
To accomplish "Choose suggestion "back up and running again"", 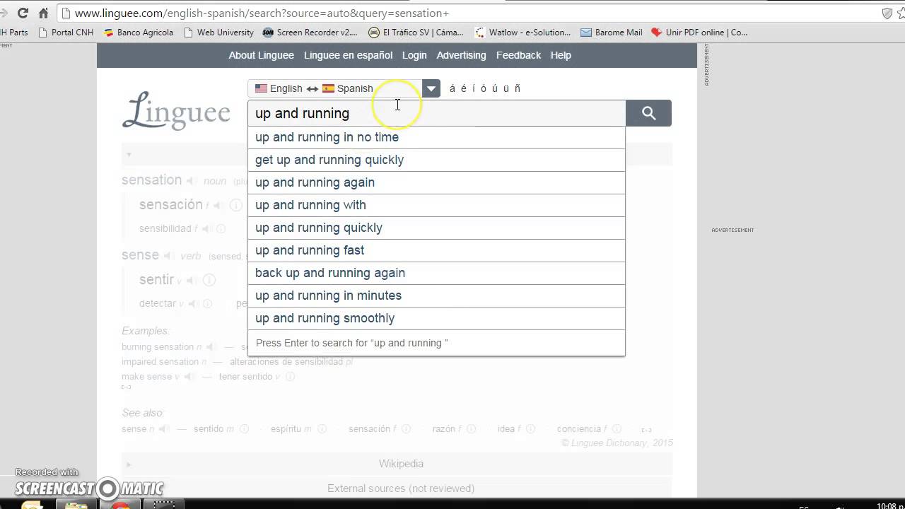I will (436, 273).
